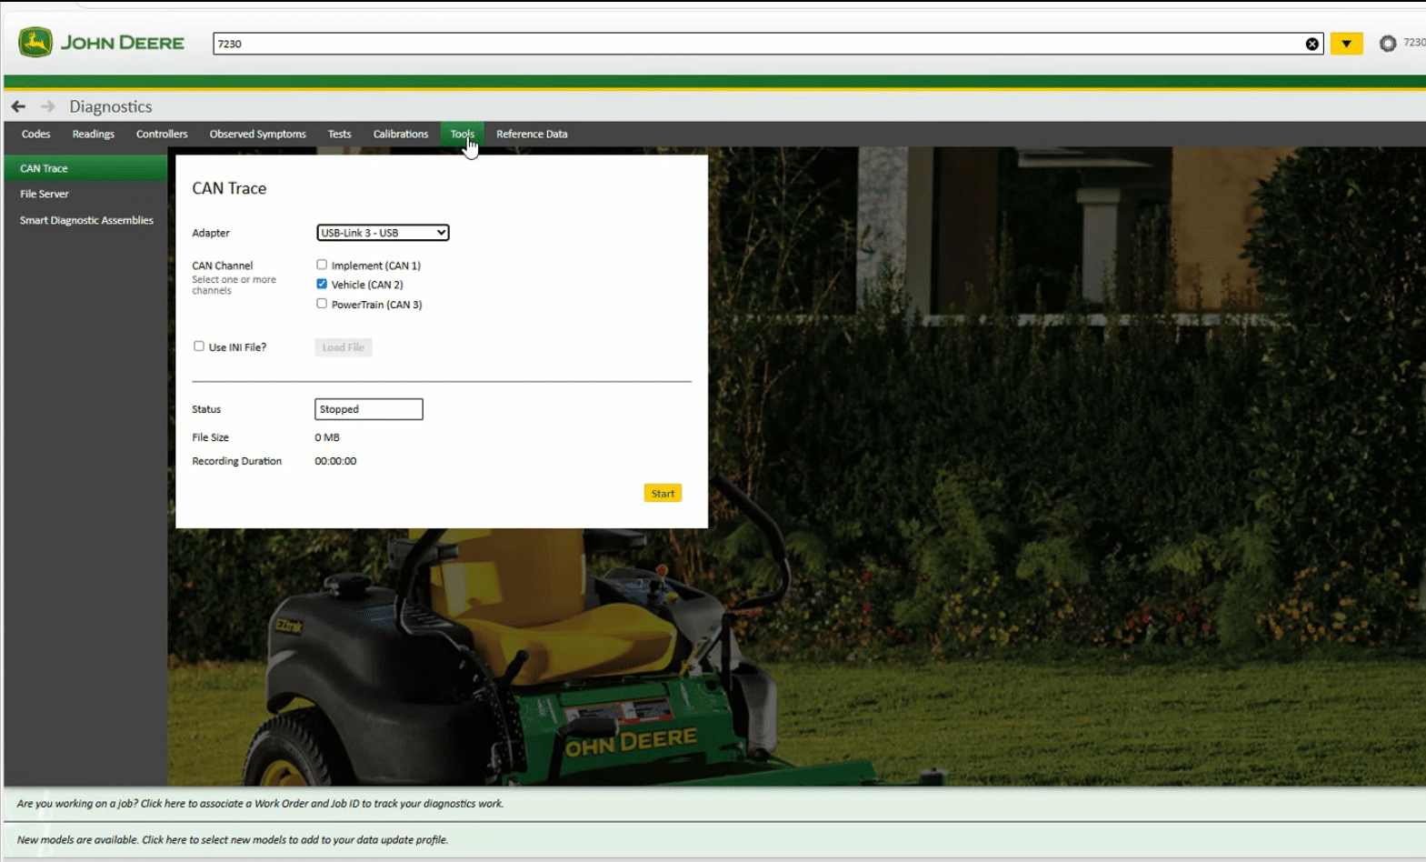This screenshot has height=862, width=1426.
Task: Click the Work Order and Job ID association message
Action: pos(260,804)
